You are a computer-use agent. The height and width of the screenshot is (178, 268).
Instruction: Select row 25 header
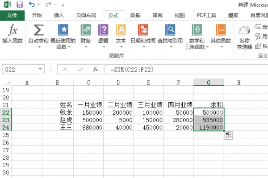coord(6,135)
